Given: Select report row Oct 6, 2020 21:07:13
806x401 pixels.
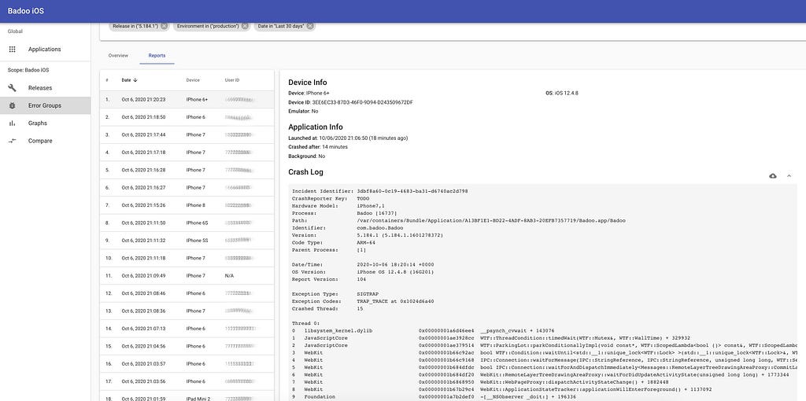Looking at the screenshot, I should tap(187, 328).
